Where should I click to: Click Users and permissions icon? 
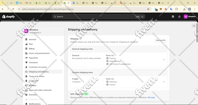point(26,53)
